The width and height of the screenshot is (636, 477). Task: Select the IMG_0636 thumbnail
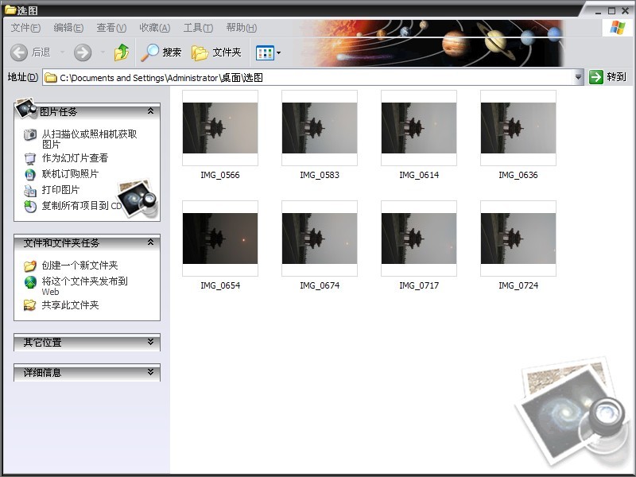click(x=518, y=128)
